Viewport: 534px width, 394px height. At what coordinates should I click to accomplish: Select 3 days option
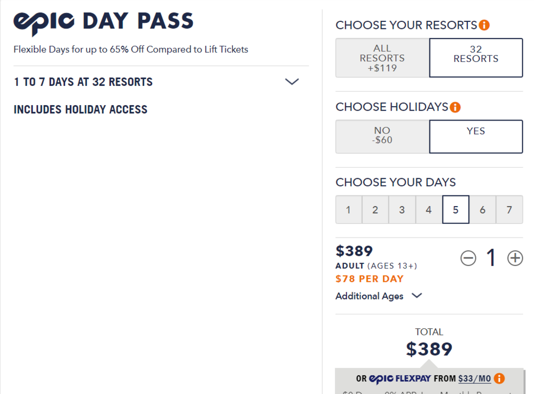point(402,210)
